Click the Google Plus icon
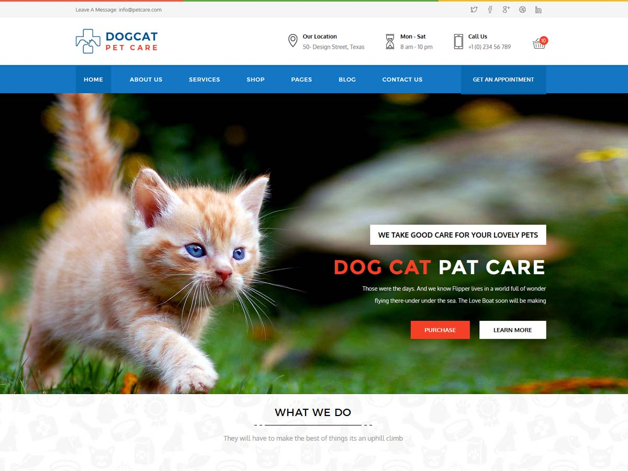 pos(506,9)
